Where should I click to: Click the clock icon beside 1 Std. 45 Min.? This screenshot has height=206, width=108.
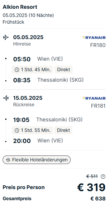pyautogui.click(x=17, y=70)
